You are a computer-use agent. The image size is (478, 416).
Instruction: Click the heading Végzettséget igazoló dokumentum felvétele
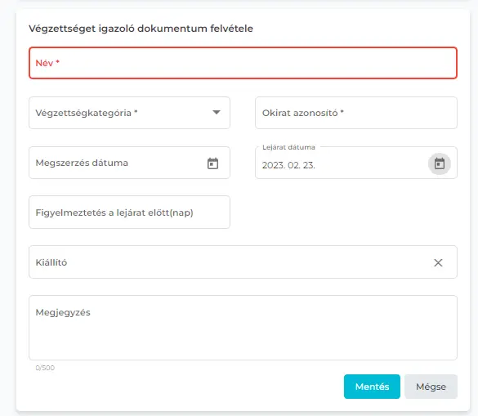(x=141, y=29)
